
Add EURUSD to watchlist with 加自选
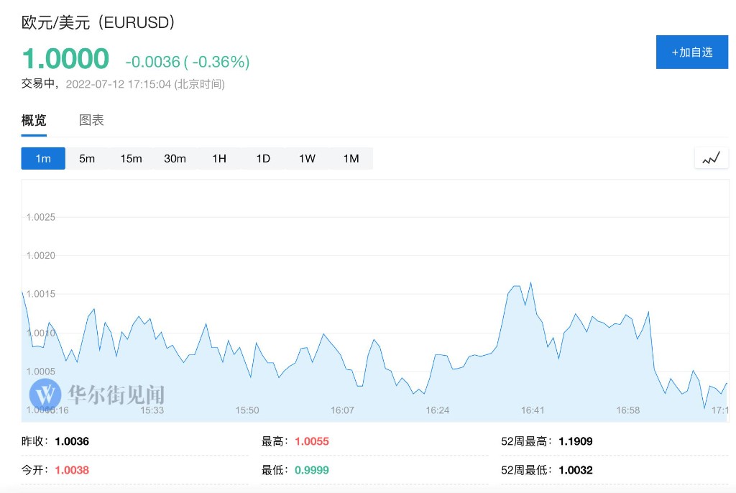pos(691,52)
